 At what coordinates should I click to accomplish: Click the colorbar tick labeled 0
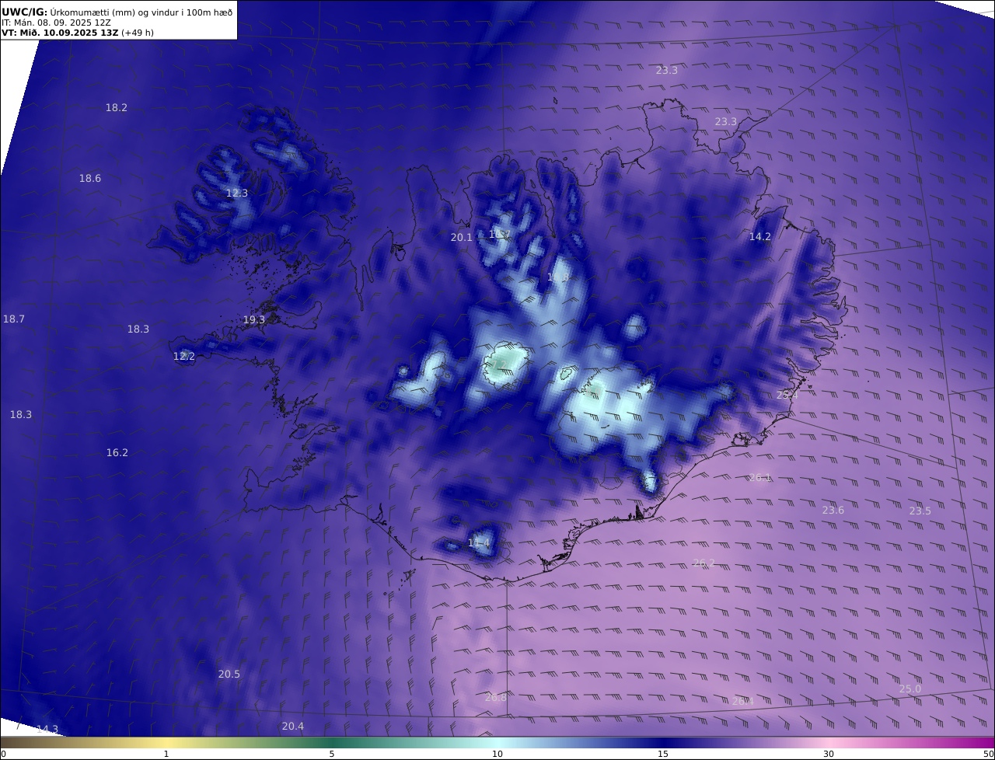tap(3, 754)
